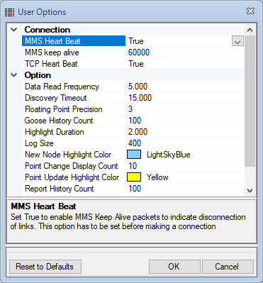263x283 pixels.
Task: Select the Data Read Frequency property
Action: click(x=74, y=87)
